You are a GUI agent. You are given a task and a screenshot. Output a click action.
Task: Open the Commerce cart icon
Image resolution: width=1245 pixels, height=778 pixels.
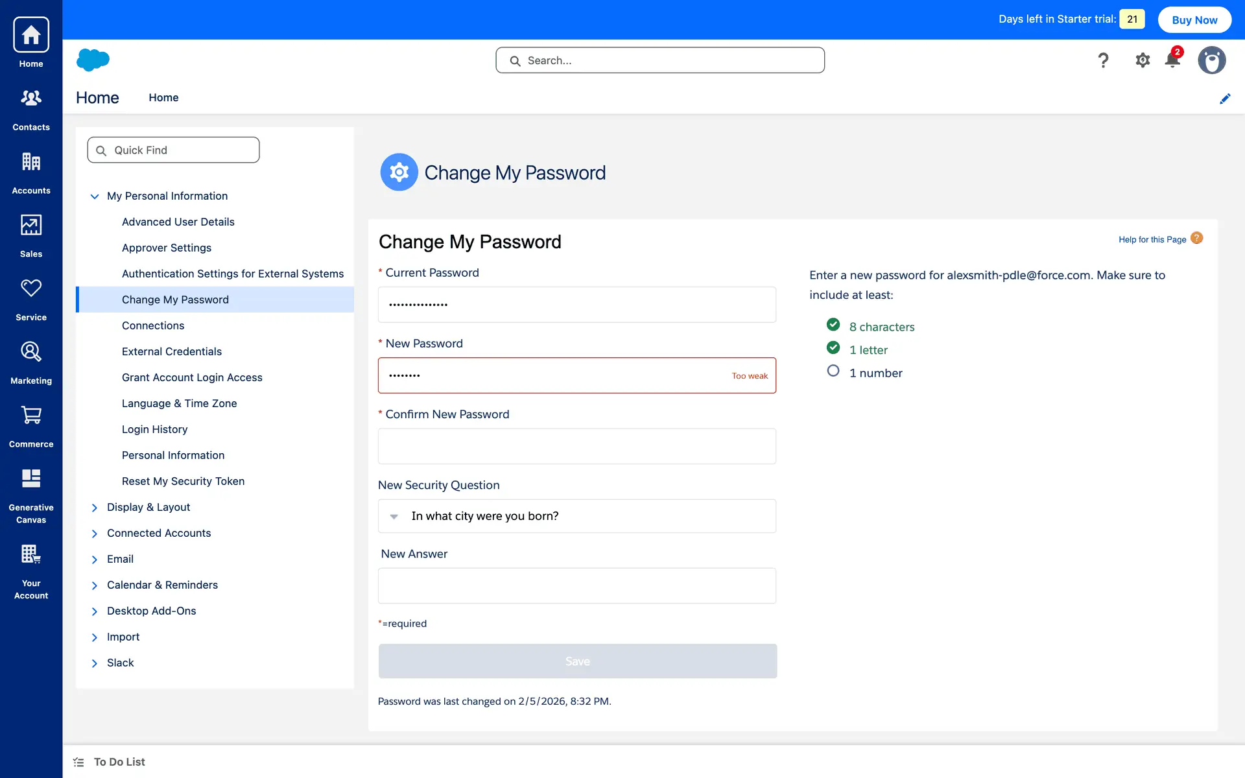click(x=31, y=416)
